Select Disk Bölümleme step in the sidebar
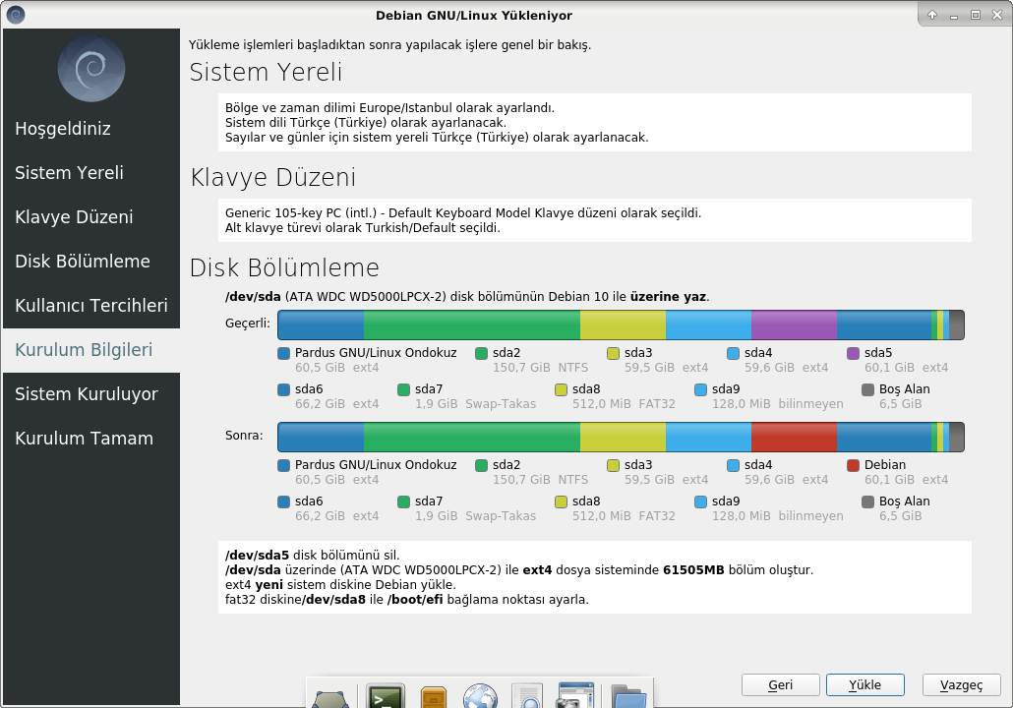1013x708 pixels. 91,261
